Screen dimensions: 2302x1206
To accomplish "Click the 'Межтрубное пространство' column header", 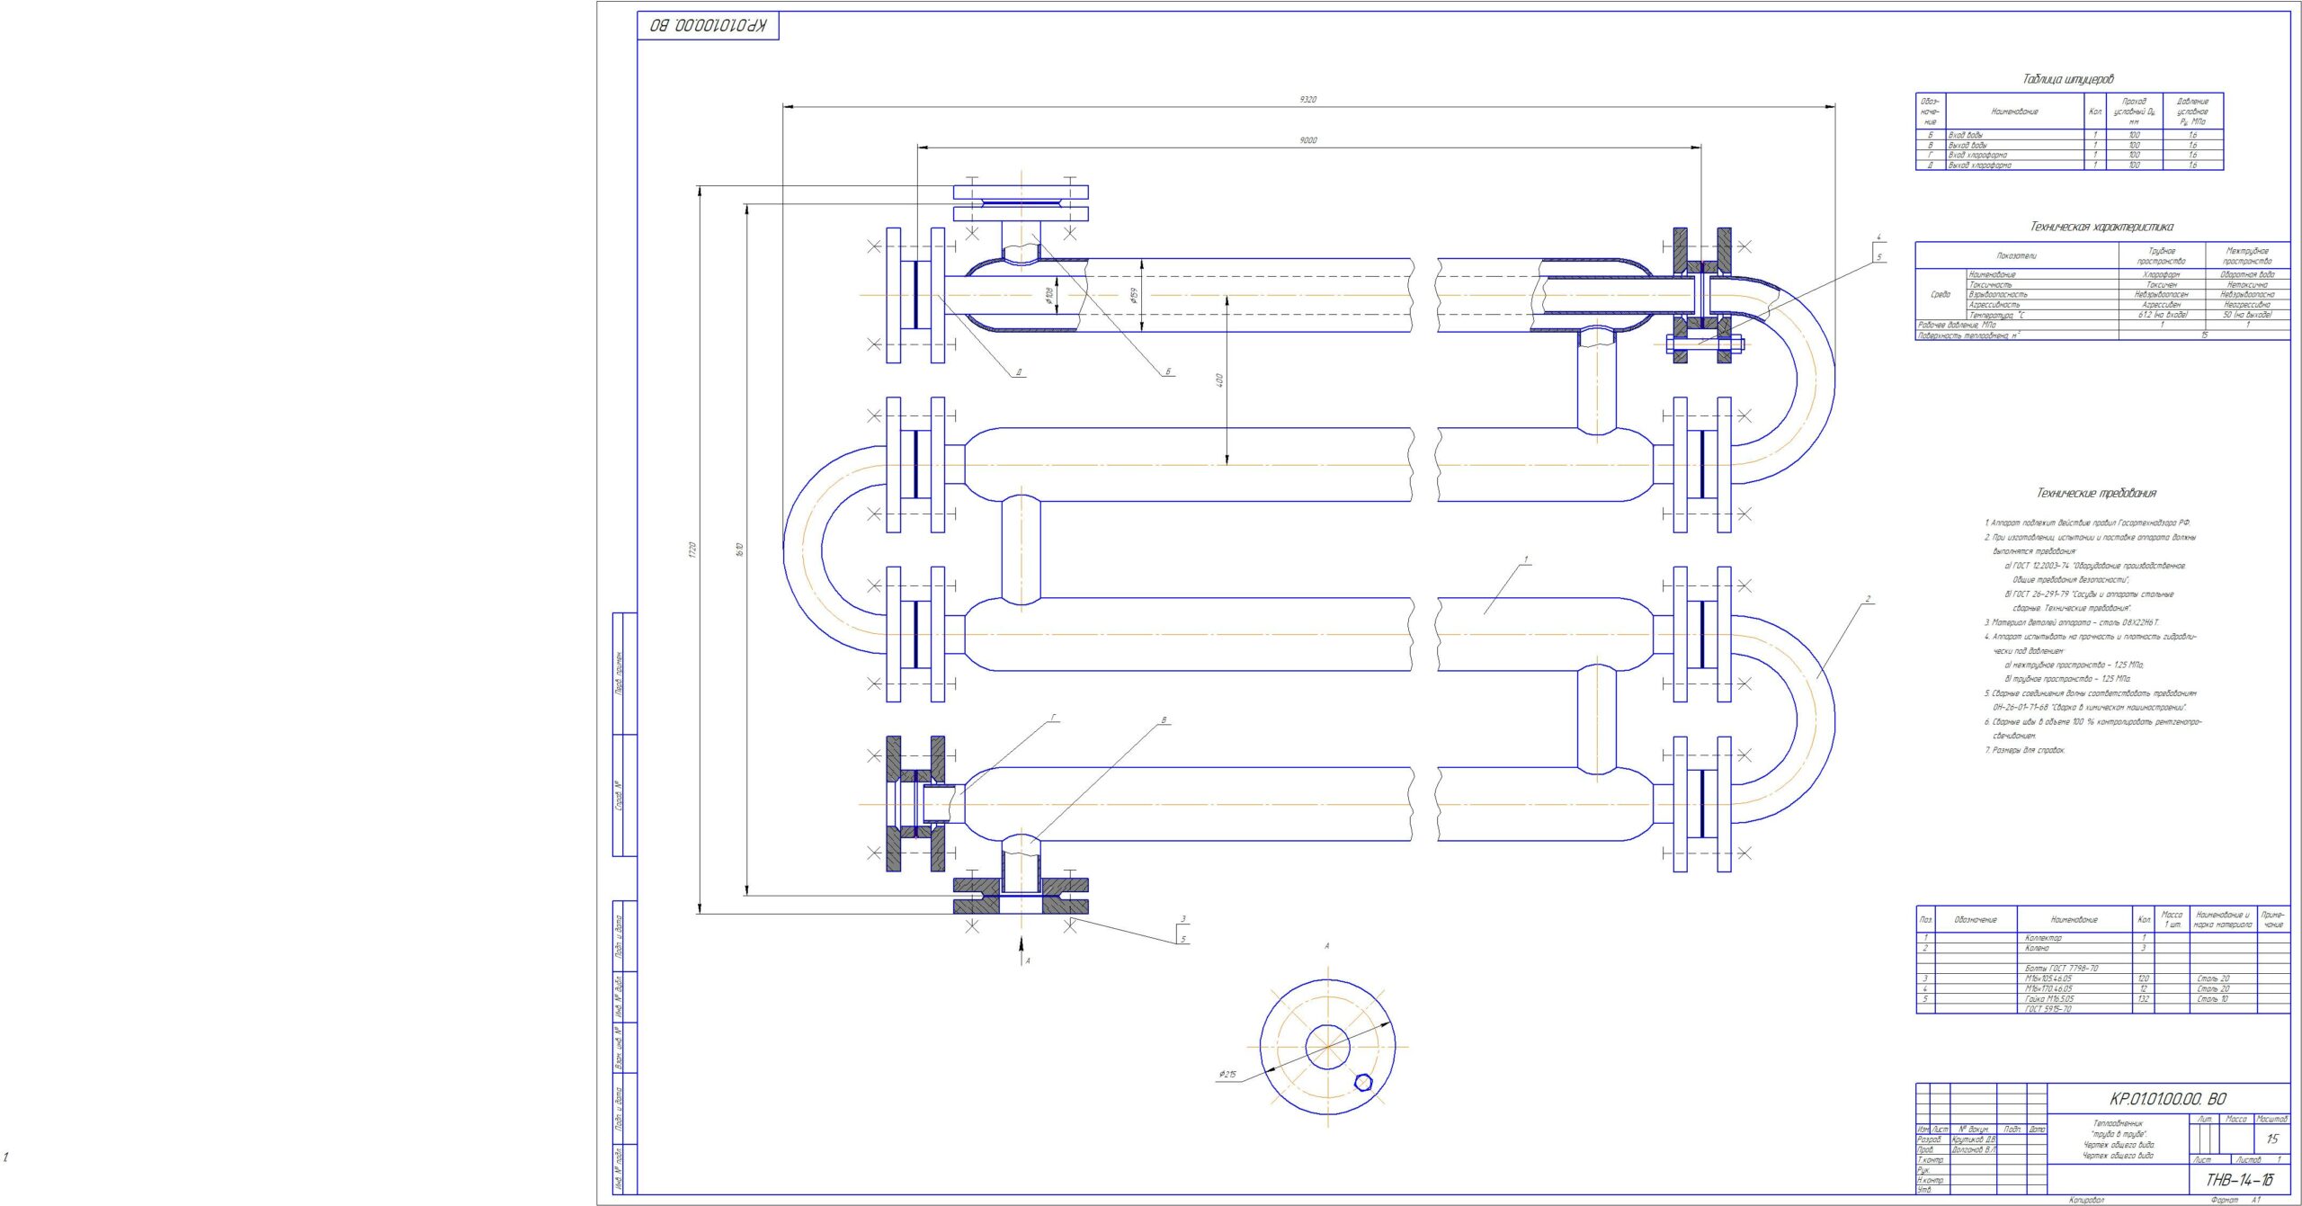I will click(2247, 256).
